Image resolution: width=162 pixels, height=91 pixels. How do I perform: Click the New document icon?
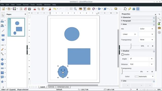tap(4, 9)
